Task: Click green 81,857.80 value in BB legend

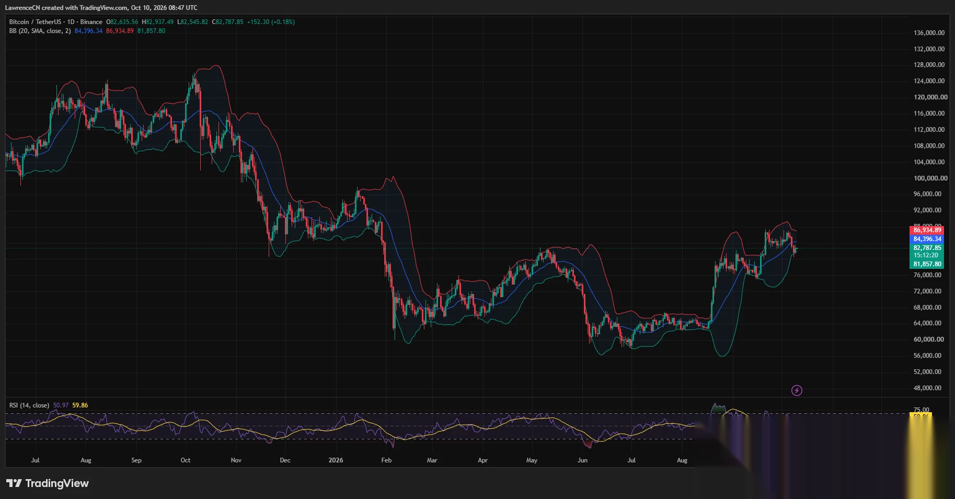Action: pyautogui.click(x=151, y=31)
